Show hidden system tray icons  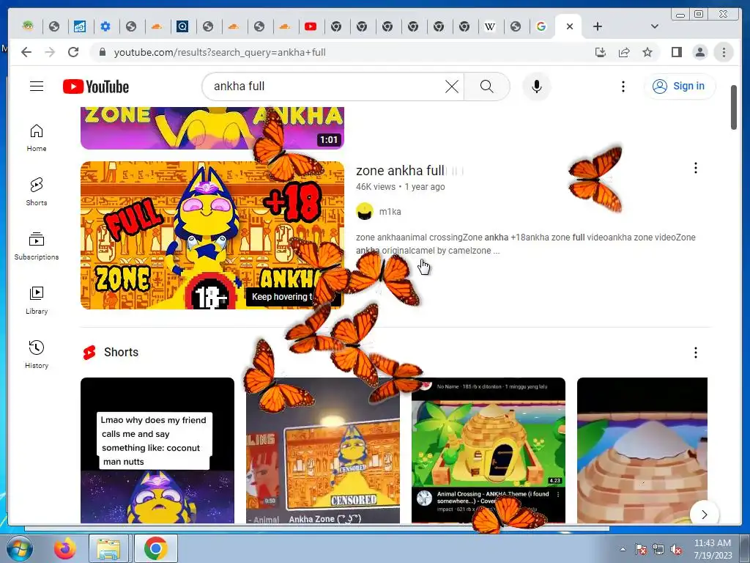coord(623,549)
